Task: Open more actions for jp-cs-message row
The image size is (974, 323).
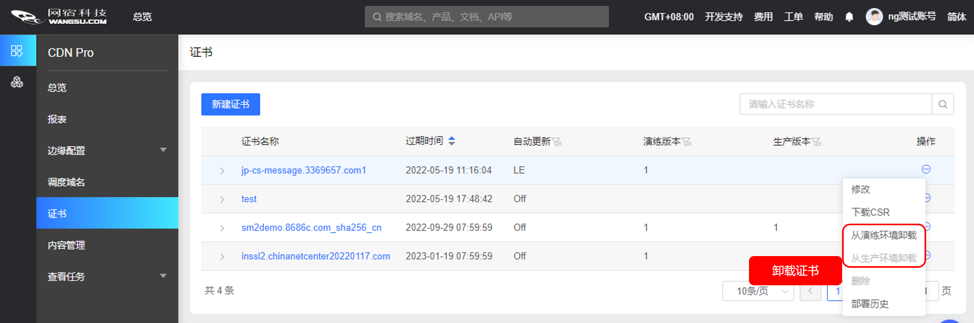Action: pyautogui.click(x=926, y=169)
